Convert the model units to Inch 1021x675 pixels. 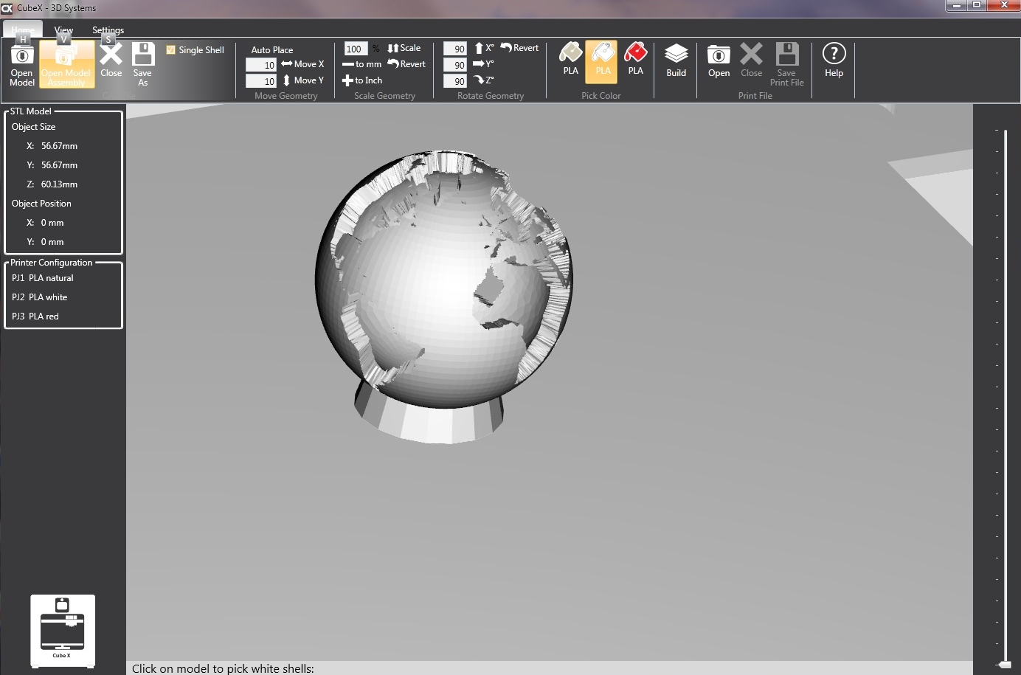pyautogui.click(x=361, y=80)
